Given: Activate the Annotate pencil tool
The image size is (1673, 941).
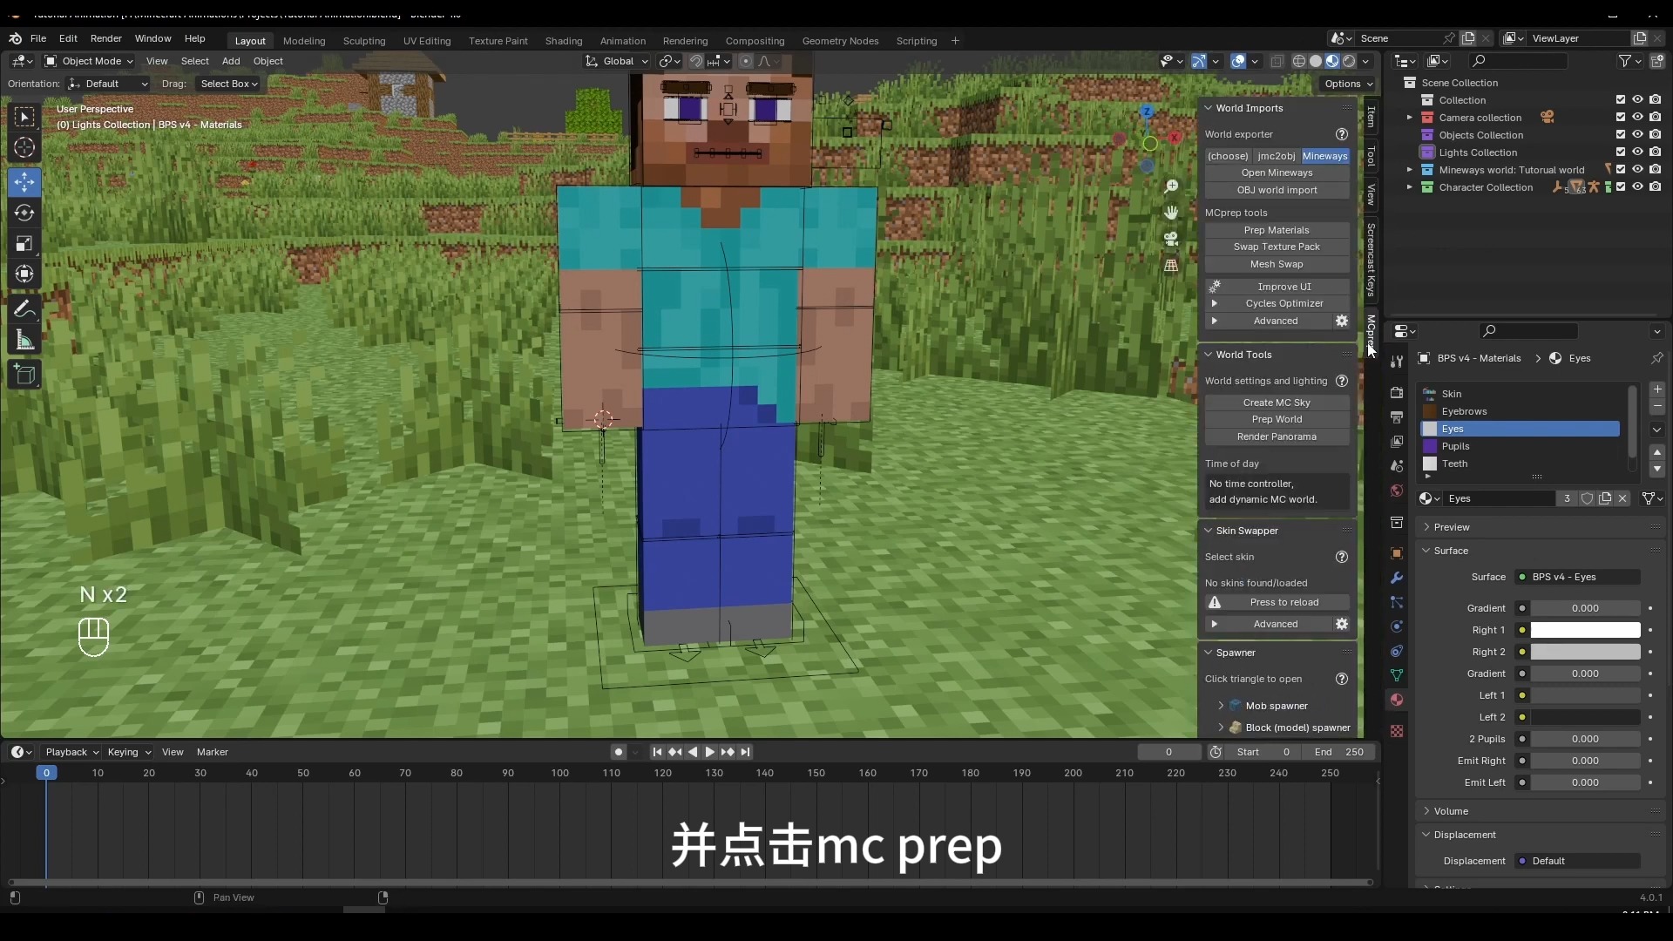Looking at the screenshot, I should tap(24, 309).
